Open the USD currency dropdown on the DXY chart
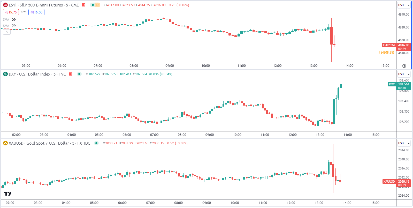This screenshot has width=413, height=208. [x=404, y=74]
